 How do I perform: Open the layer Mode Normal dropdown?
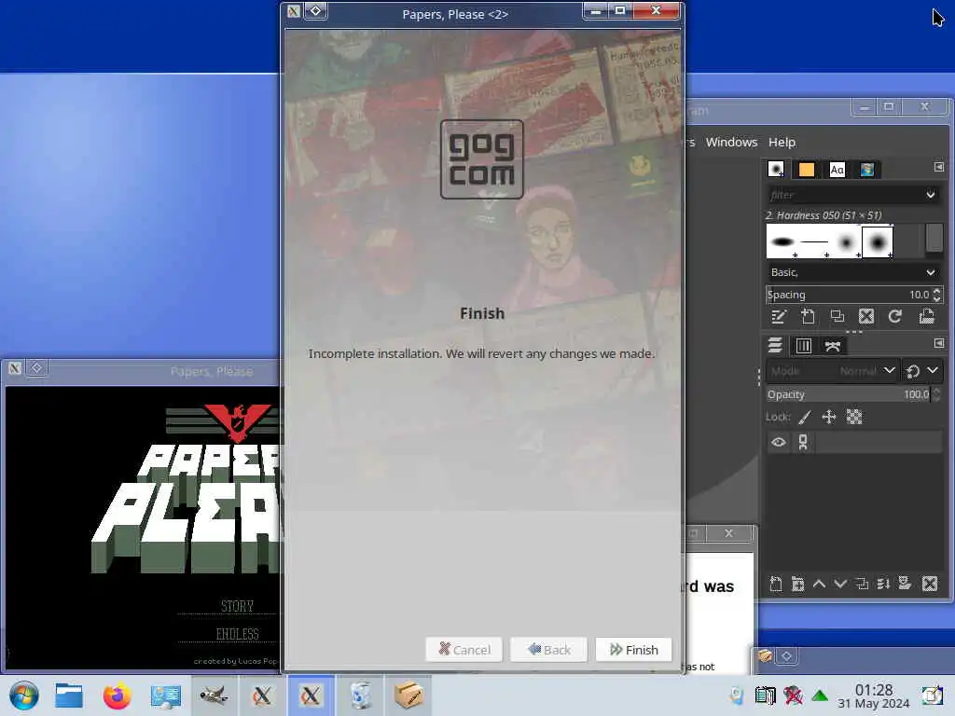pos(831,371)
